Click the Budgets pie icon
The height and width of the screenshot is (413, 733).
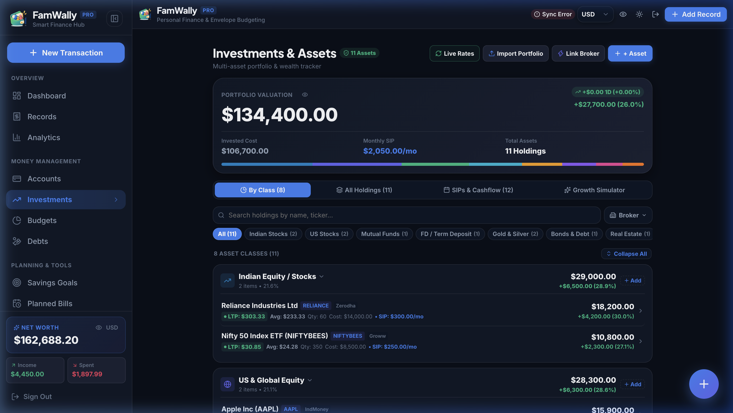pos(17,220)
